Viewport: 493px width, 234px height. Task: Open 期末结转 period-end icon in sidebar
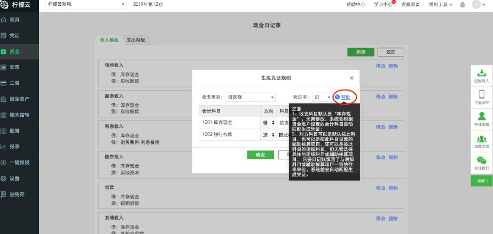3,115
